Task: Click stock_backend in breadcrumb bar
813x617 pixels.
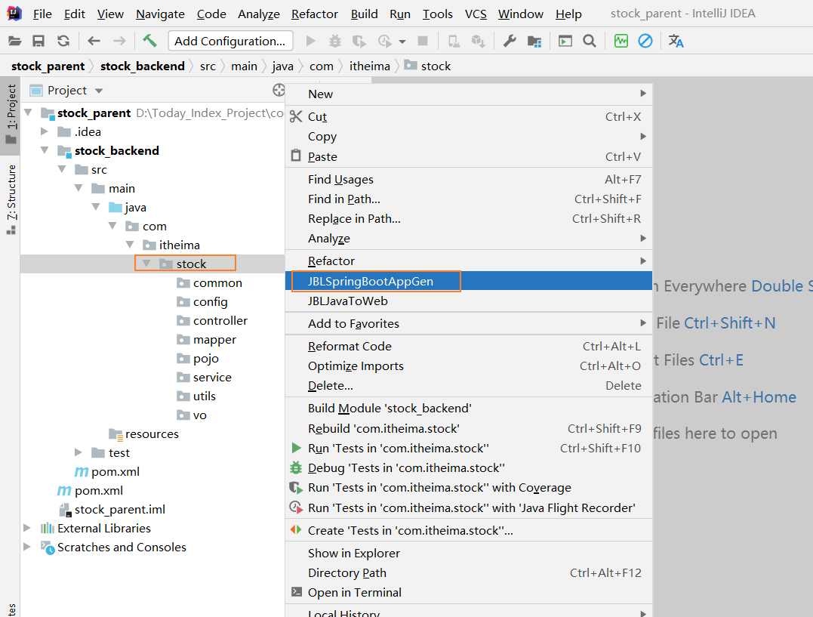Action: pyautogui.click(x=143, y=66)
